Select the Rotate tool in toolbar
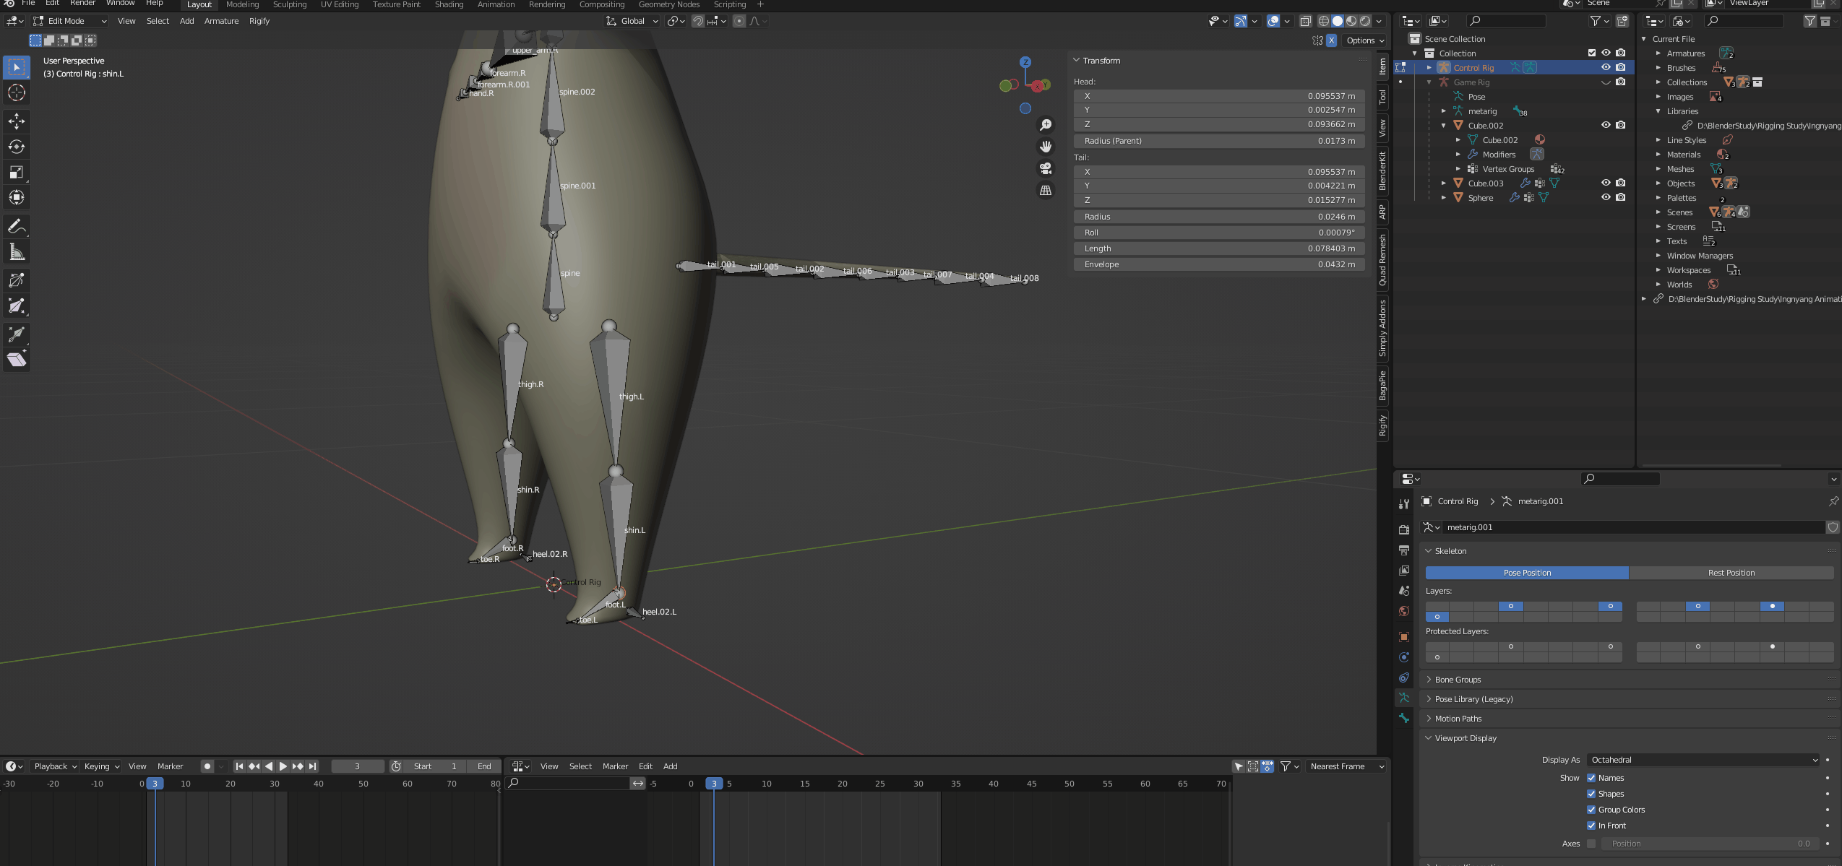 [16, 147]
